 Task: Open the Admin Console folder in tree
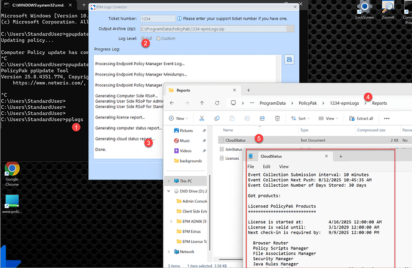pos(192,202)
